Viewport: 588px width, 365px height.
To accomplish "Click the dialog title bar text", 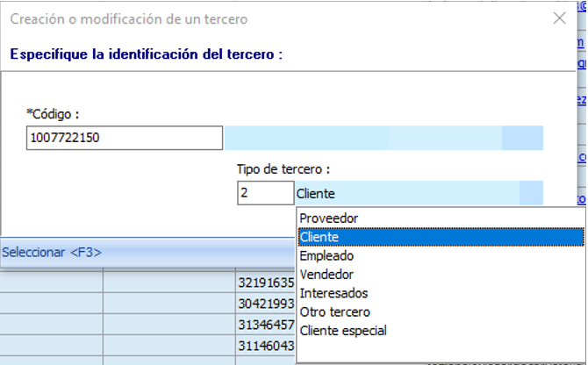I will pyautogui.click(x=127, y=18).
